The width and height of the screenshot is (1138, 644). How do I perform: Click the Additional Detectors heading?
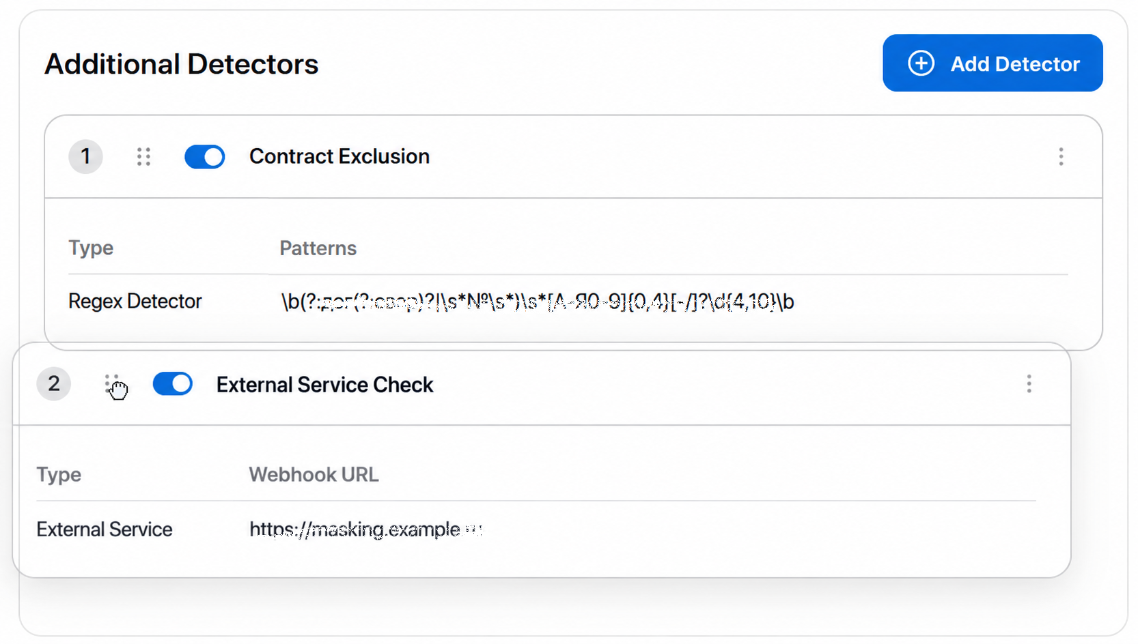coord(181,64)
